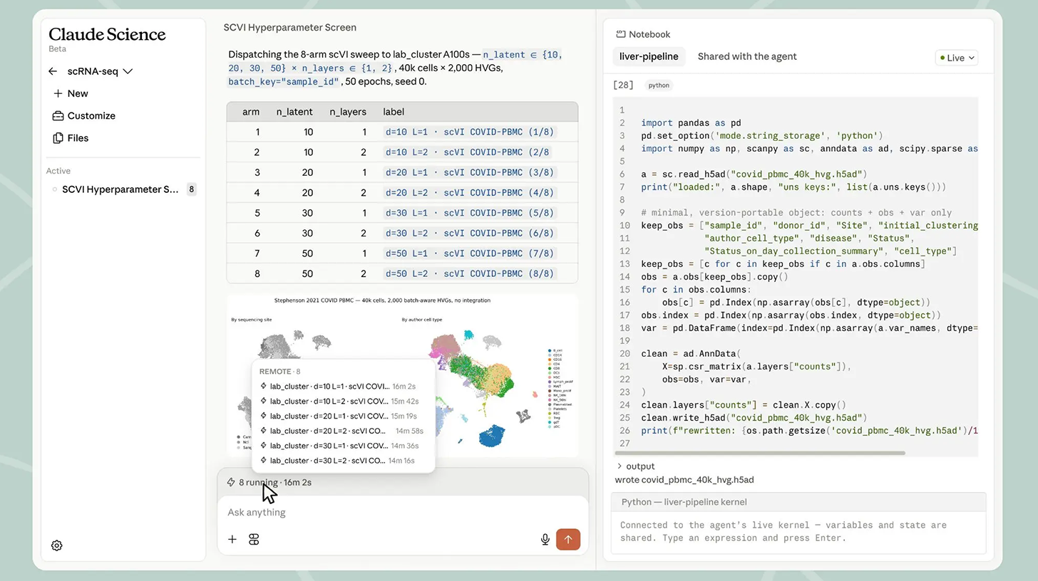The width and height of the screenshot is (1038, 581).
Task: Select the Shared with the agent tab
Action: (747, 56)
